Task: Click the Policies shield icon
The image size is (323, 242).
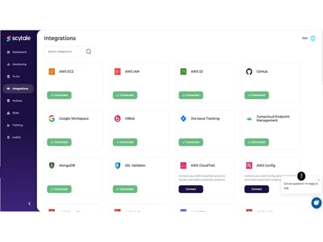Action: [x=8, y=101]
